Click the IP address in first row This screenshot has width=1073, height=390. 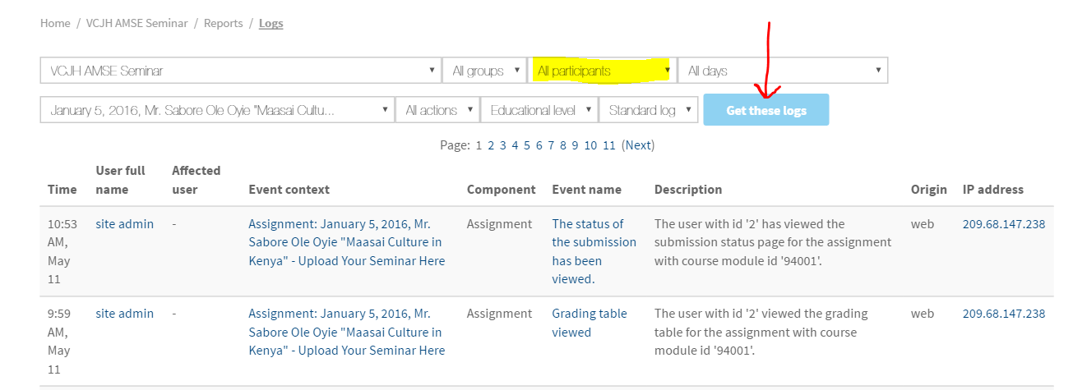(x=1003, y=224)
